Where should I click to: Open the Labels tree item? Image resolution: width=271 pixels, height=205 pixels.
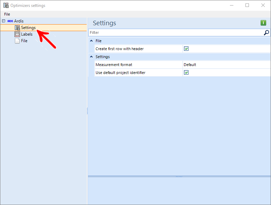[27, 34]
